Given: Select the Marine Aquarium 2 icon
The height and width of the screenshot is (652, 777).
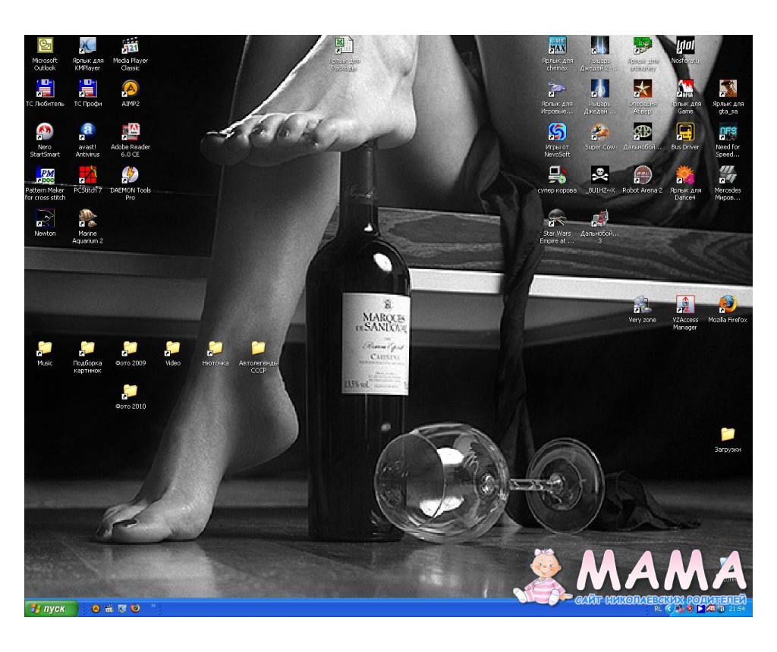Looking at the screenshot, I should point(87,219).
